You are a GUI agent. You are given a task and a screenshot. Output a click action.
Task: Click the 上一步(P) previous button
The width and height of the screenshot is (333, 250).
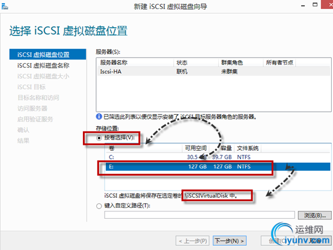click(x=192, y=241)
